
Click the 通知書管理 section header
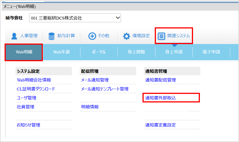(x=172, y=71)
